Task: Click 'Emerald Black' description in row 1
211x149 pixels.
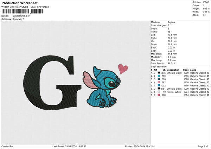Action: click(x=174, y=73)
